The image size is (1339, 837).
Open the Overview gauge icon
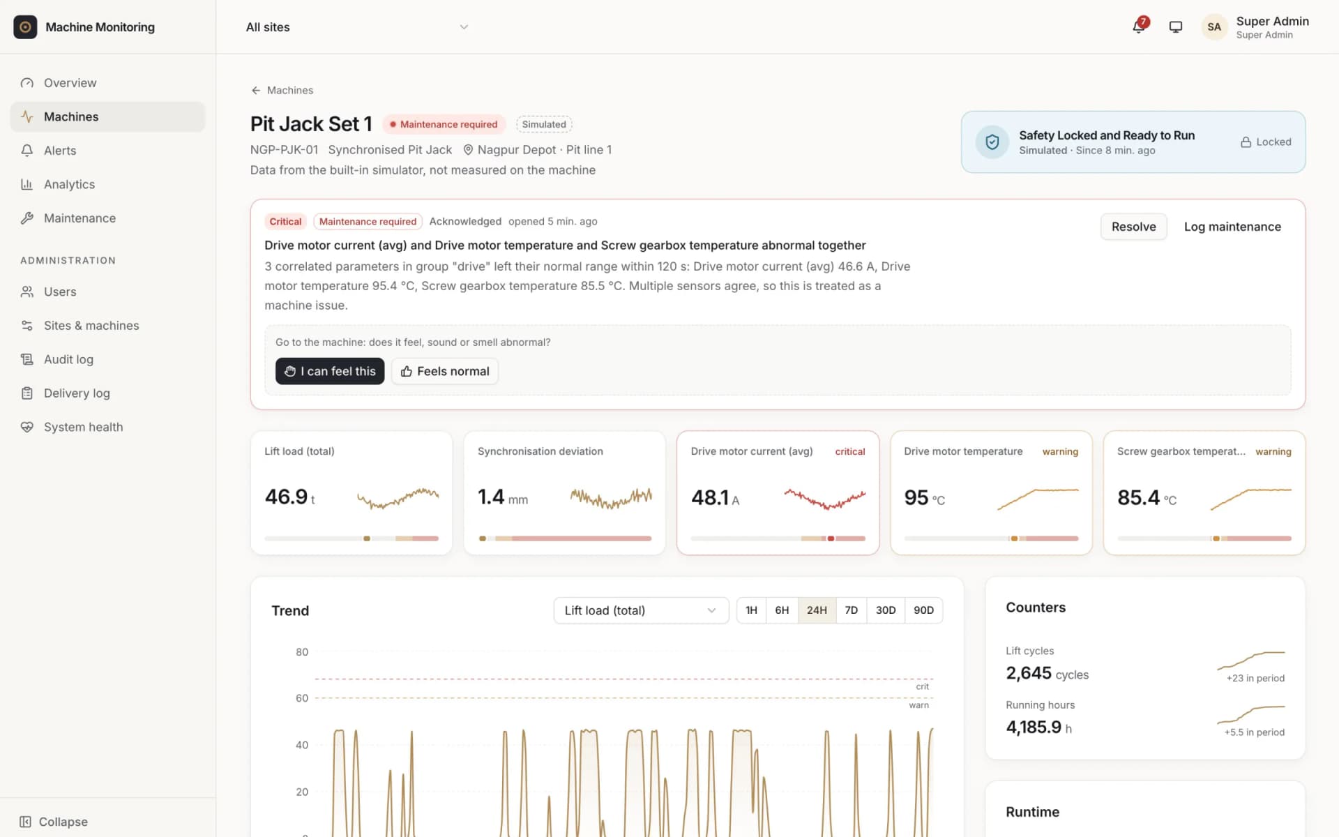pos(27,83)
